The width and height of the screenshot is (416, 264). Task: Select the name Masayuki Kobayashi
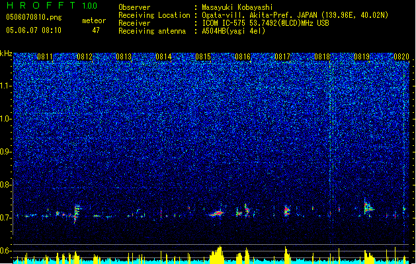point(237,7)
